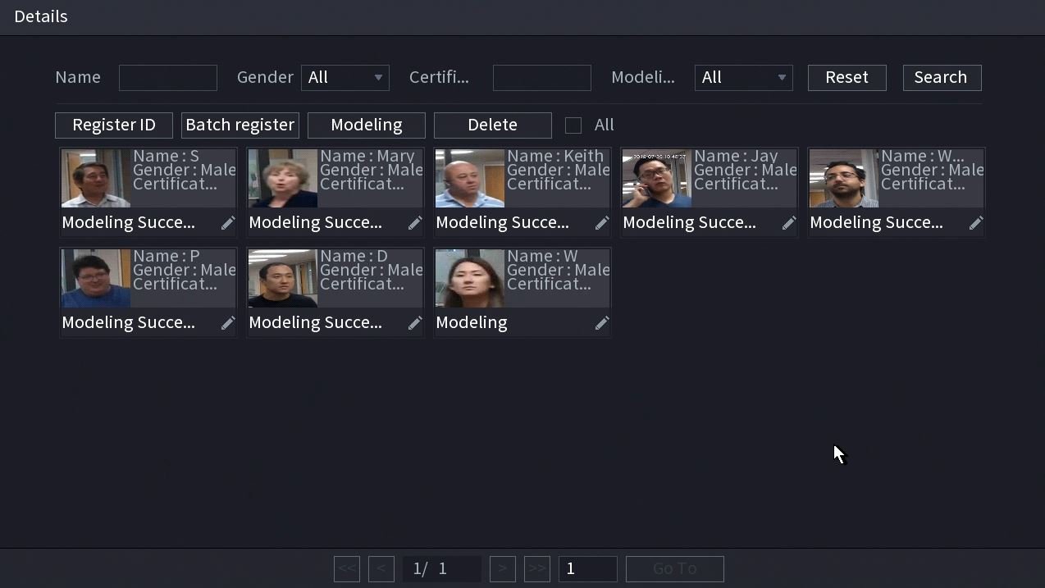Click the Certificate number input field
The image size is (1045, 588).
click(541, 78)
